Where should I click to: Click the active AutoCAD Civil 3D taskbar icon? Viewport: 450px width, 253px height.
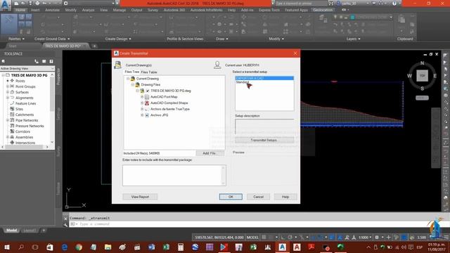click(x=282, y=247)
